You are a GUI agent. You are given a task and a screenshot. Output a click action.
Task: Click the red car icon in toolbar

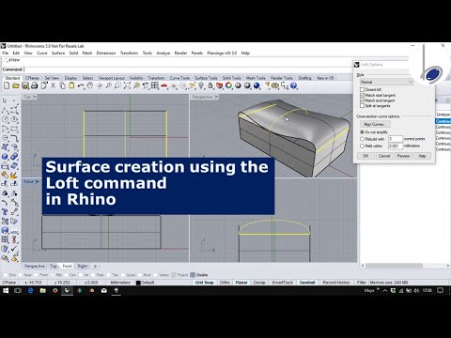[x=163, y=85]
